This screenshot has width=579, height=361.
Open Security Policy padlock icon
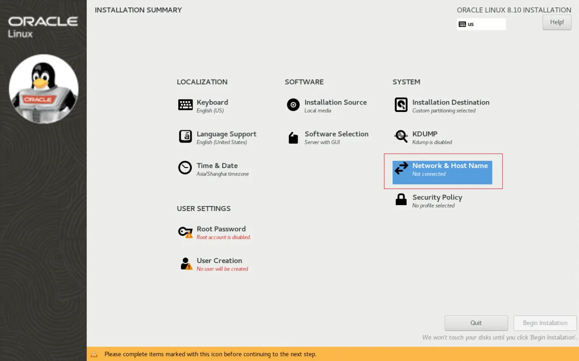click(x=401, y=200)
